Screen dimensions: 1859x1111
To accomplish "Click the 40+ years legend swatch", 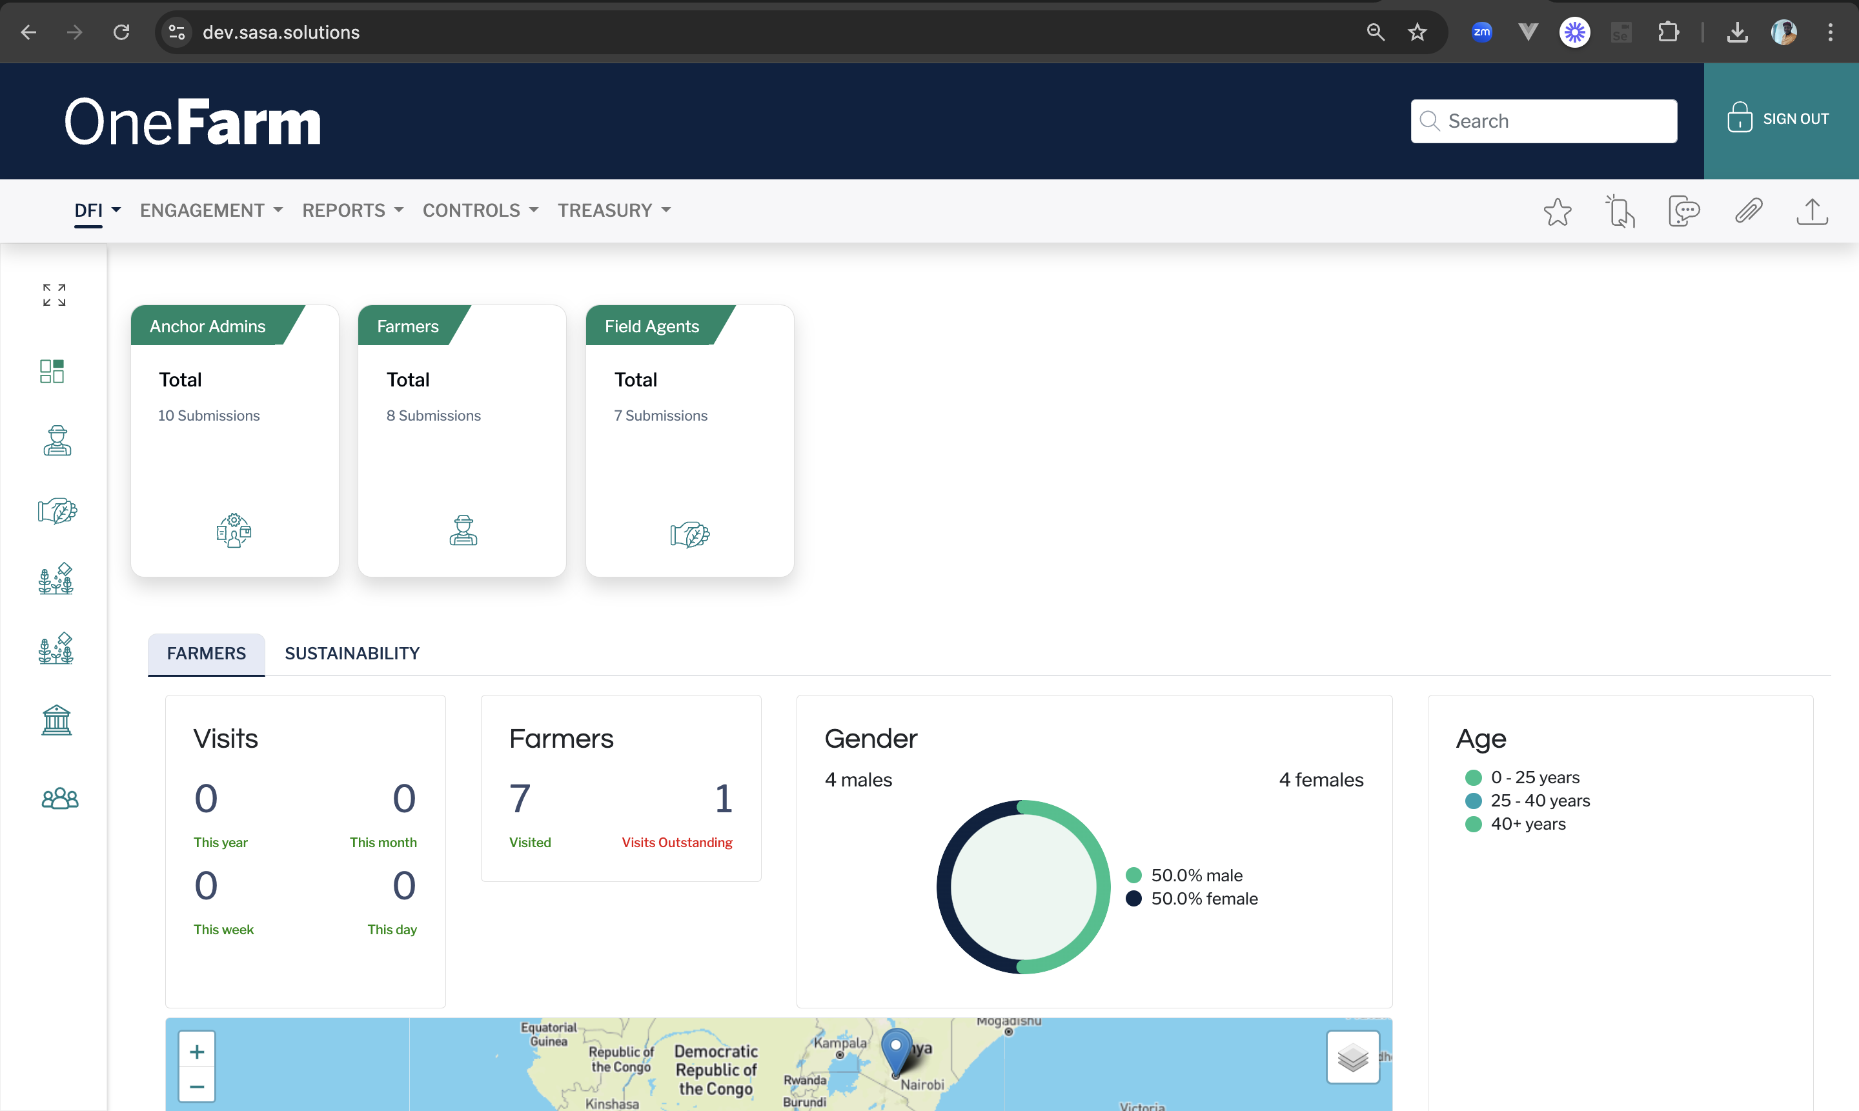I will coord(1472,823).
